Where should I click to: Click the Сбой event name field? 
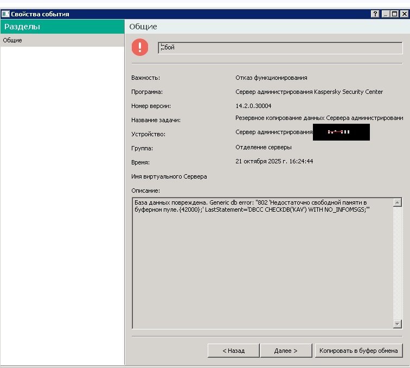click(x=280, y=48)
